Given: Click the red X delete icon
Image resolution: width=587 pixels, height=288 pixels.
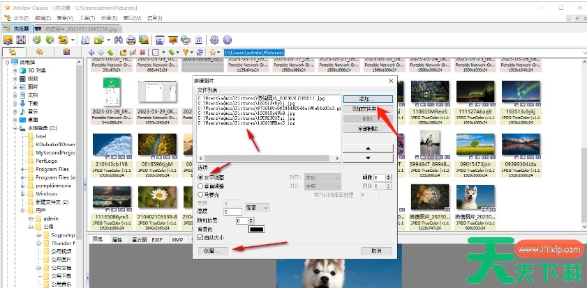Looking at the screenshot, I should coord(142,52).
